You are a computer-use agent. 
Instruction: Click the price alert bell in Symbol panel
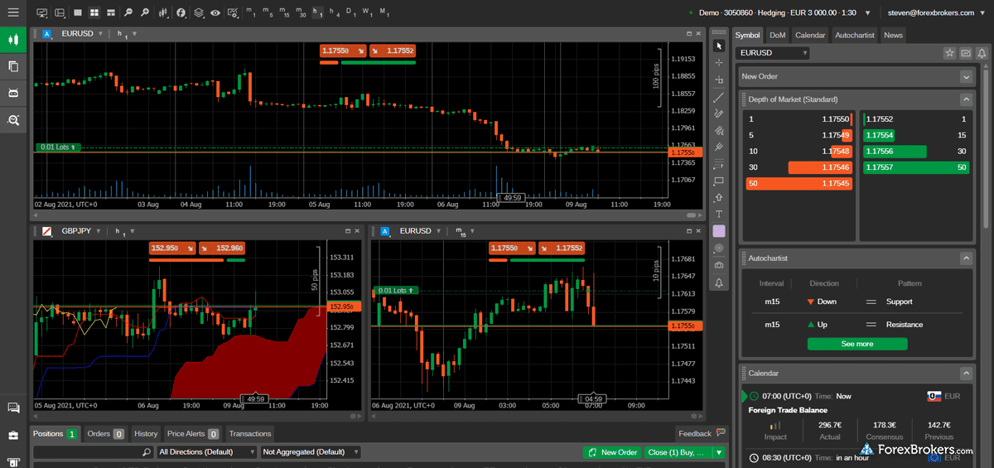[x=982, y=53]
